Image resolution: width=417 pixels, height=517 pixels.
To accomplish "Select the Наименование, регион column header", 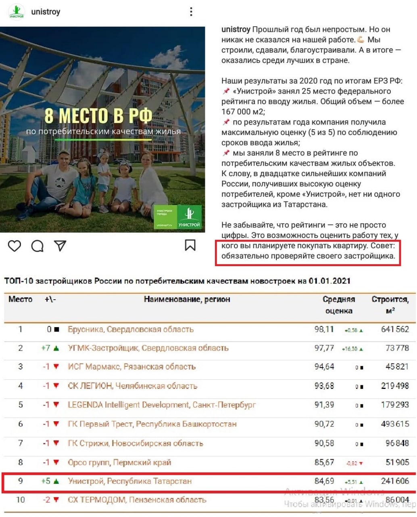I will coord(187,299).
